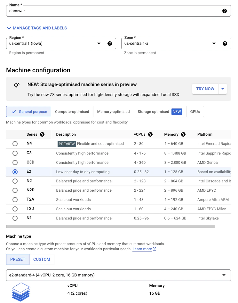Click the horizontal scrollbar under series table

point(110,227)
